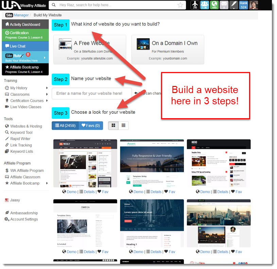Click Keyword Tool magnifier icon
This screenshot has width=277, height=269.
click(x=7, y=132)
